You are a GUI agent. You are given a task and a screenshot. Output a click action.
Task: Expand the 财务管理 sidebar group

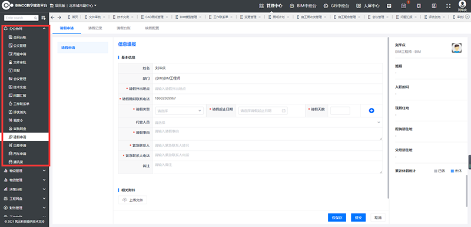pos(25,208)
